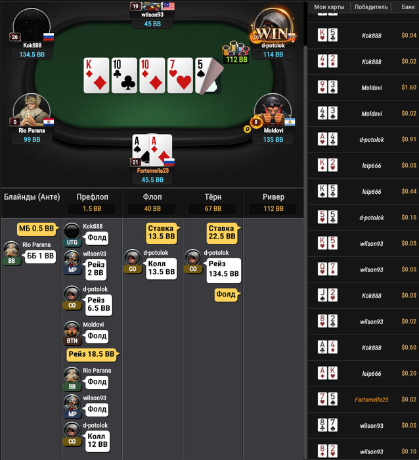Click the folded river card on the board
419x460 pixels.
pos(209,76)
